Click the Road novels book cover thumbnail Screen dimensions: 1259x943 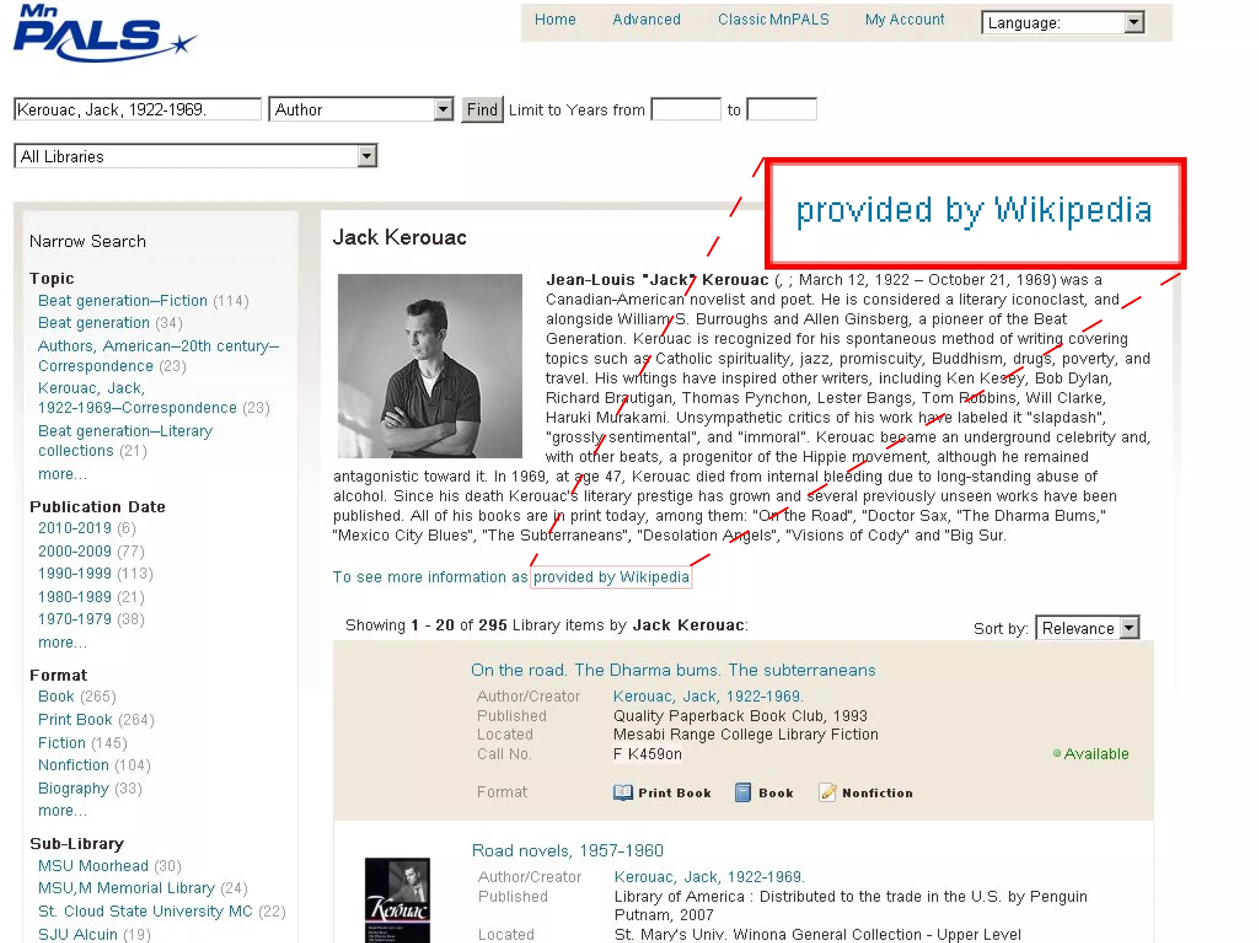[397, 899]
